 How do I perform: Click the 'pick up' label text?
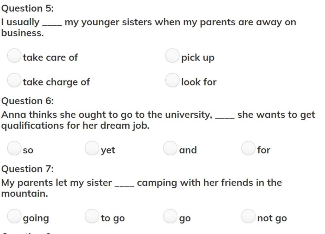pyautogui.click(x=198, y=58)
